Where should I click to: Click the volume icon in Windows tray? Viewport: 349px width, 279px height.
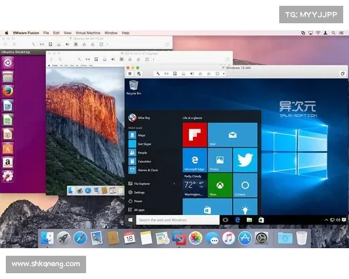click(338, 220)
